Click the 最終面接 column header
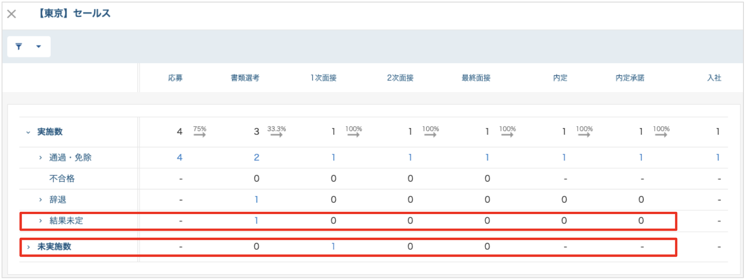 coord(476,78)
